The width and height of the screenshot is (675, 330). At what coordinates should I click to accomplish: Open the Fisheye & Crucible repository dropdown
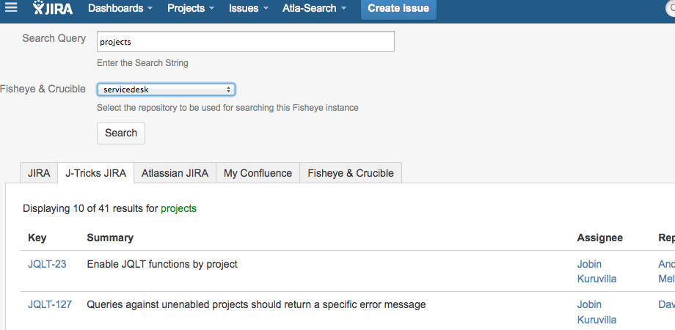coord(166,90)
